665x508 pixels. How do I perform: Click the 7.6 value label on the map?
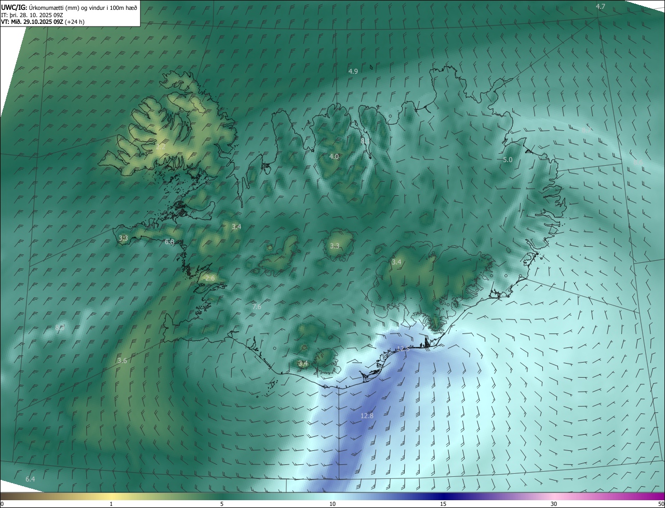(x=257, y=307)
